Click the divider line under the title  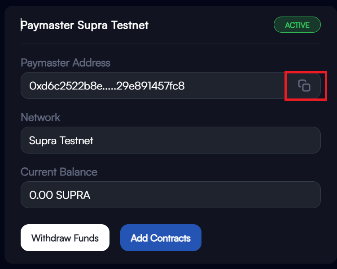[x=171, y=44]
